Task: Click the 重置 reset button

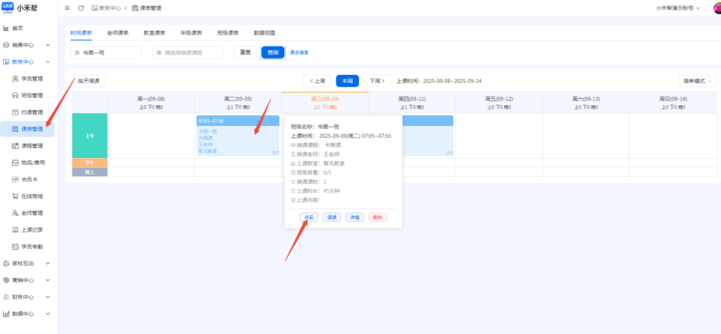Action: point(246,53)
